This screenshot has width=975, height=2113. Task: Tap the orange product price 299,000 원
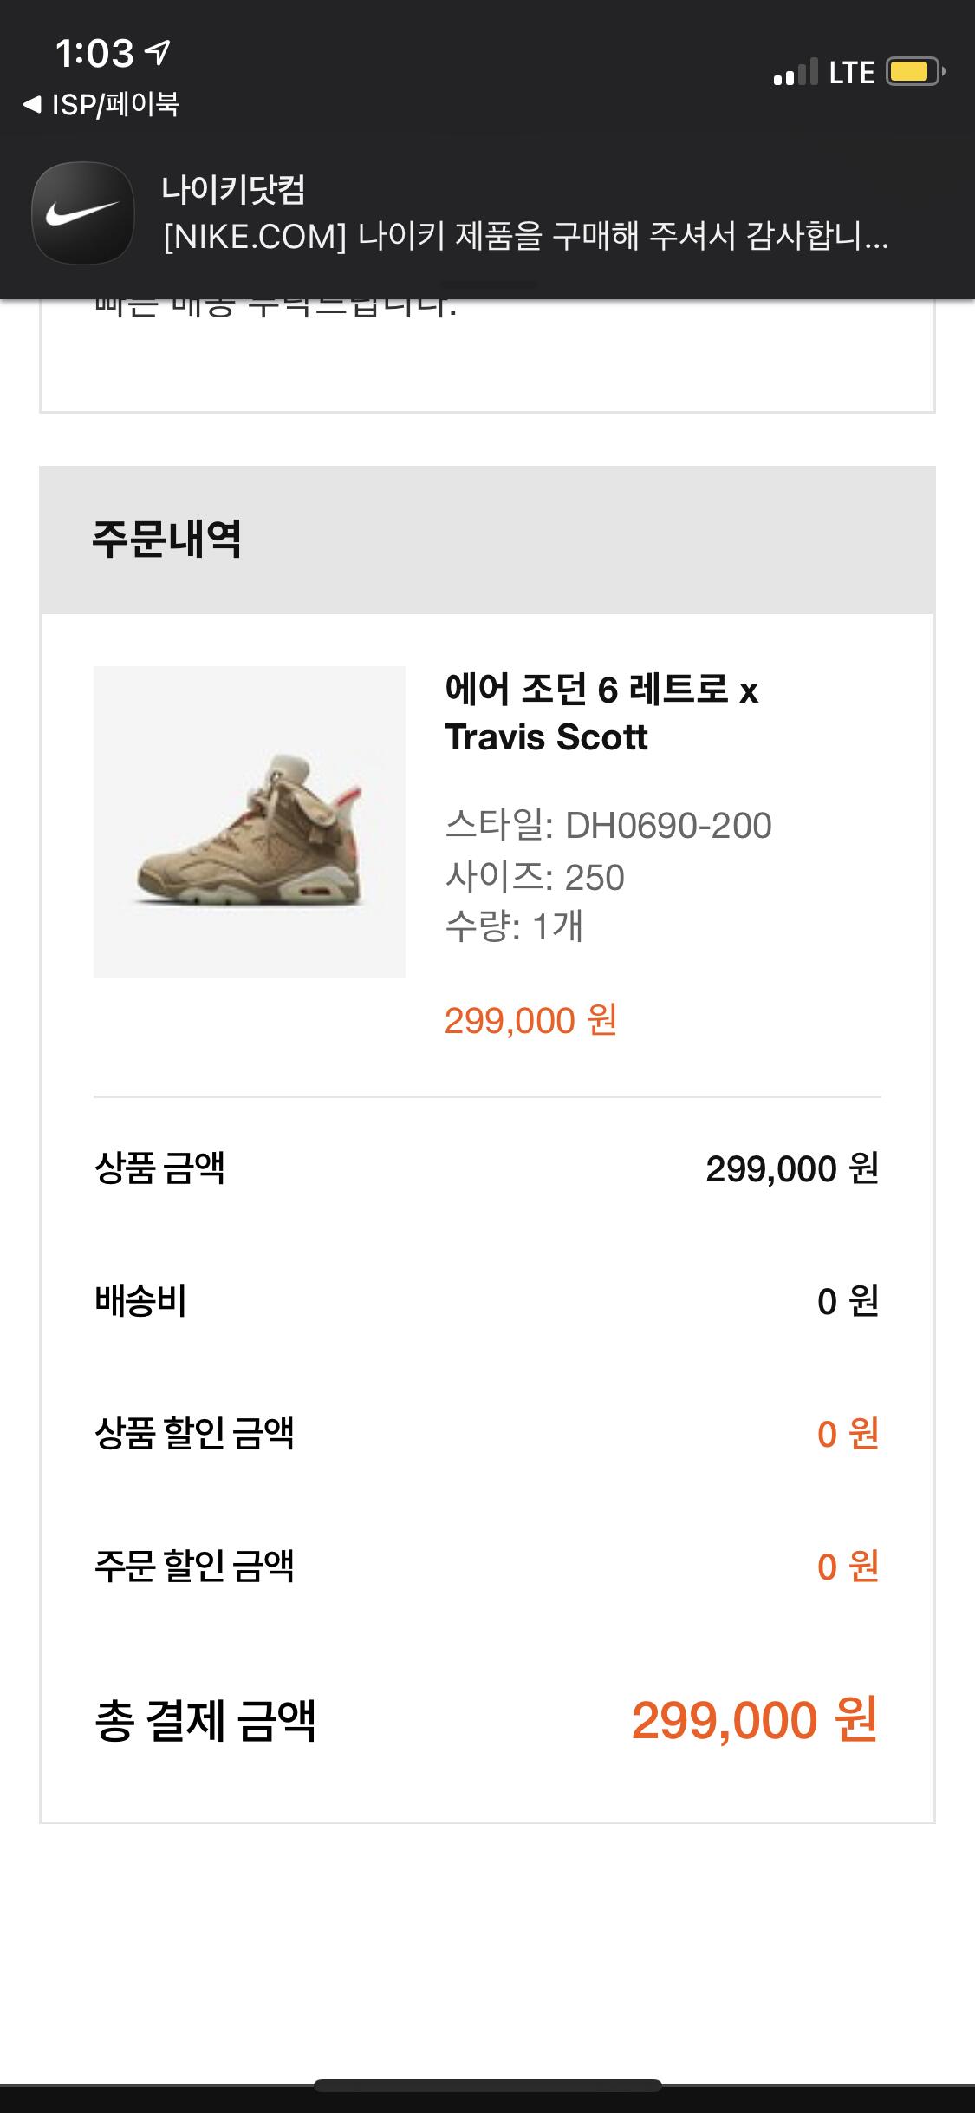tap(530, 1020)
